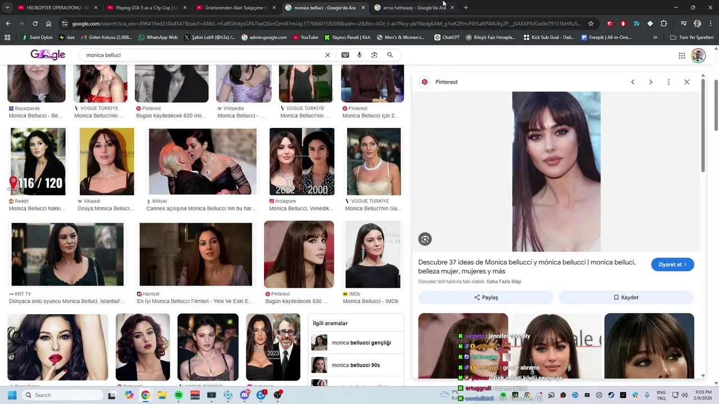Click the Paylaş share button
This screenshot has height=404, width=719.
[x=486, y=297]
